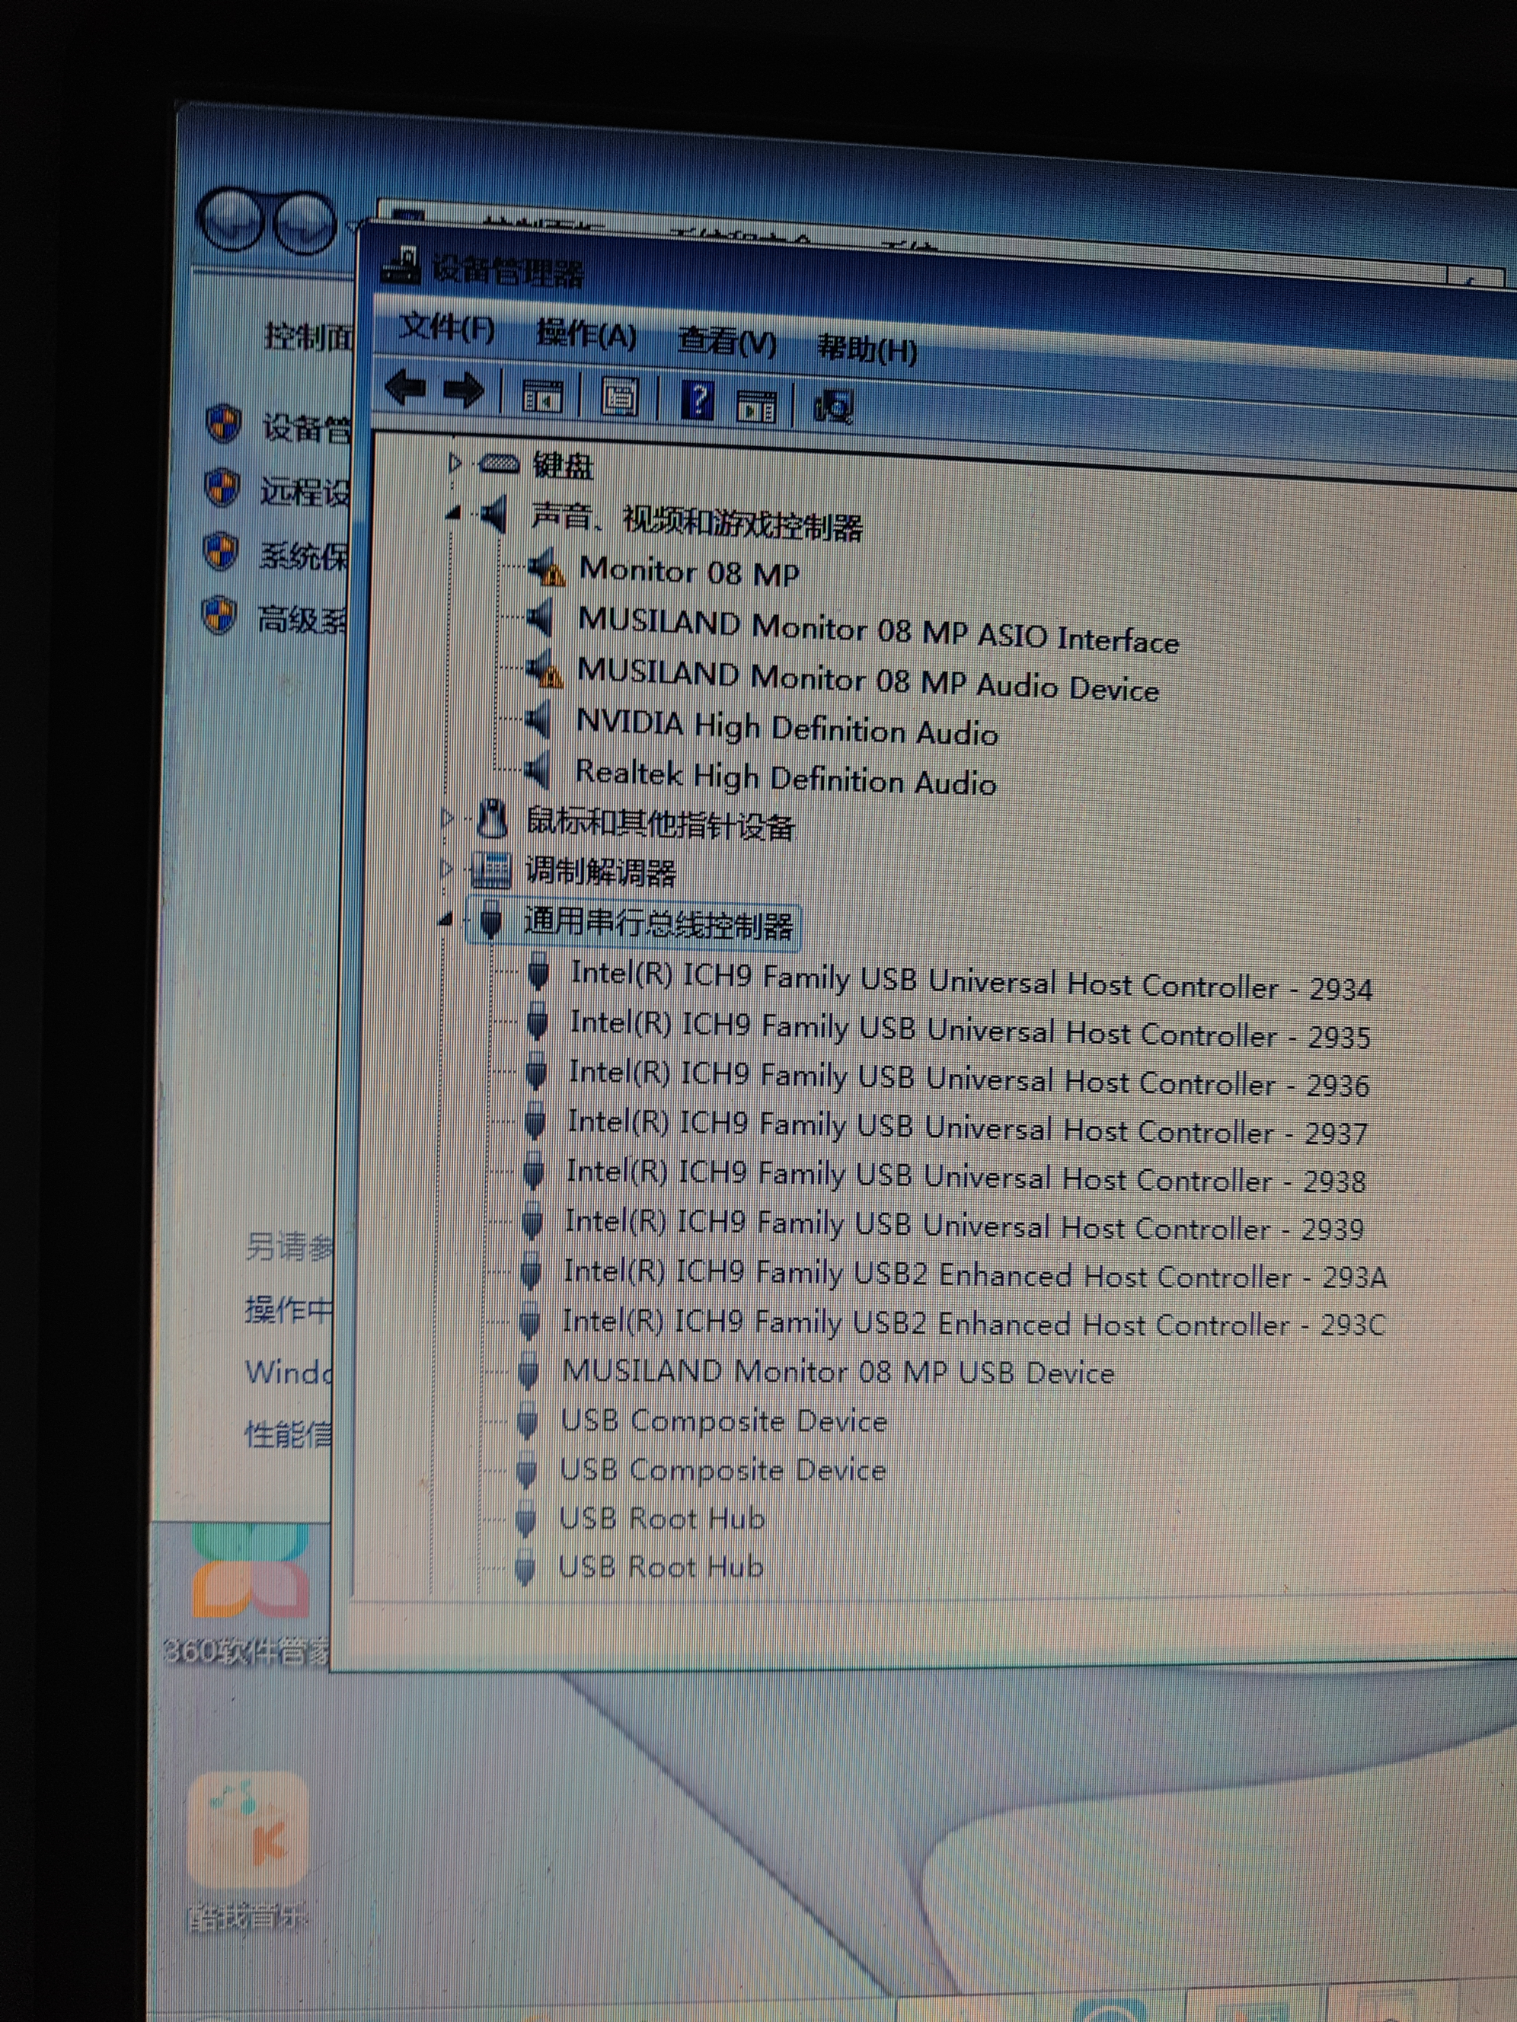
Task: Expand the 鼠标和其他指针设备 category
Action: click(447, 819)
